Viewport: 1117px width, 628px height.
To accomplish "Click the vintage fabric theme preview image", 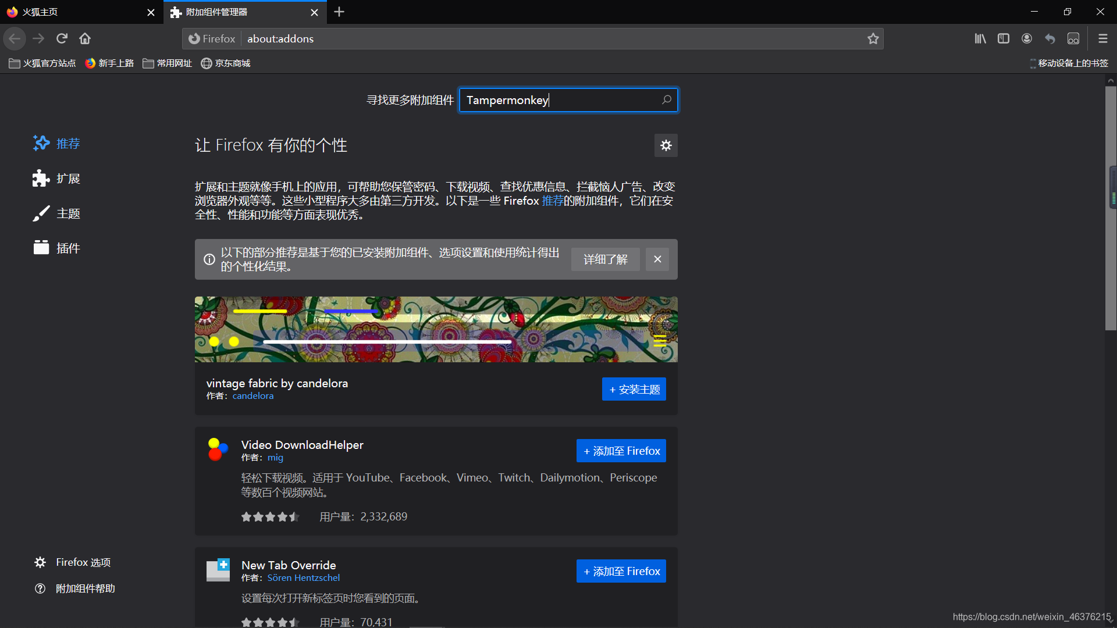I will click(436, 329).
